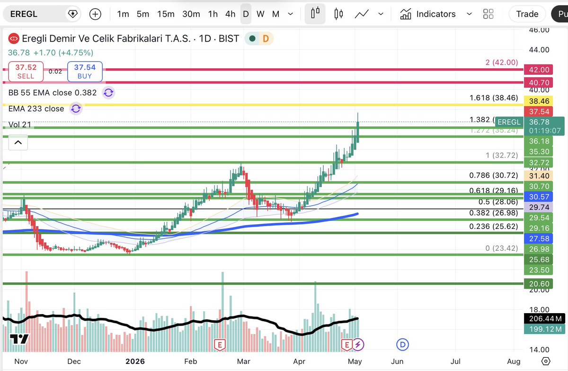
Task: Click the diamond premium icon beside EREGL
Action: click(72, 14)
